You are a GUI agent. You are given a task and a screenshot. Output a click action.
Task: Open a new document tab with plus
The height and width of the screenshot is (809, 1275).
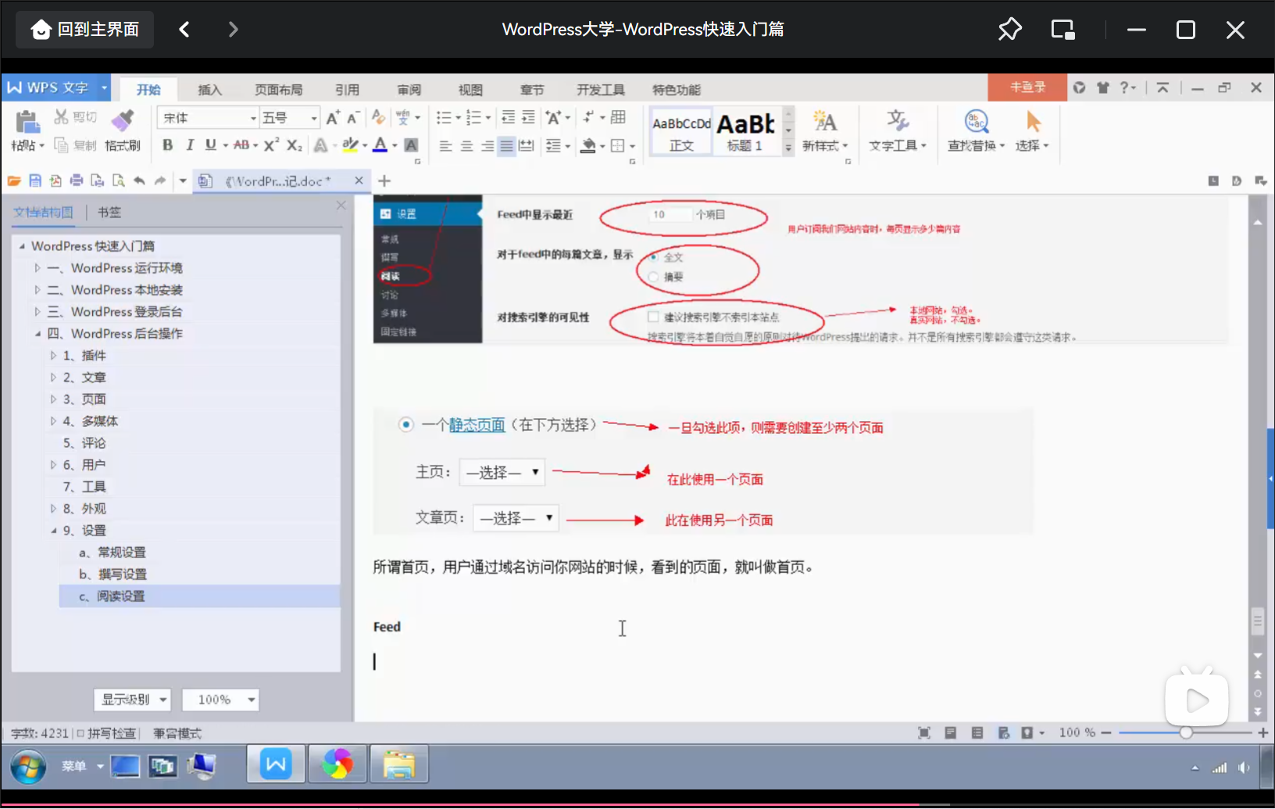384,181
